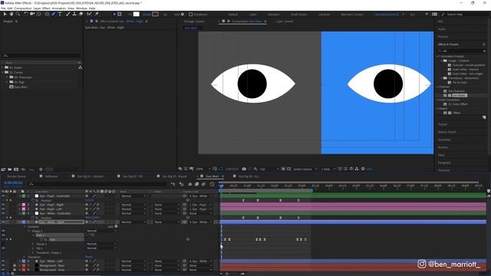Viewport: 491px width, 276px height.
Task: Select the Set Matte effect
Action: coord(460,95)
